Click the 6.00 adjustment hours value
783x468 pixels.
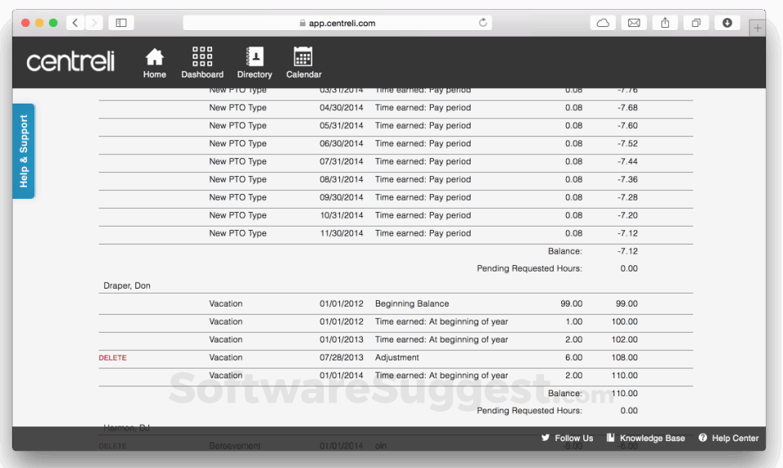573,357
